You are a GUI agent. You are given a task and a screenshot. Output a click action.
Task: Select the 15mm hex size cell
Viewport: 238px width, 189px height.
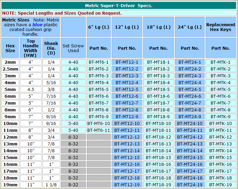10,157
